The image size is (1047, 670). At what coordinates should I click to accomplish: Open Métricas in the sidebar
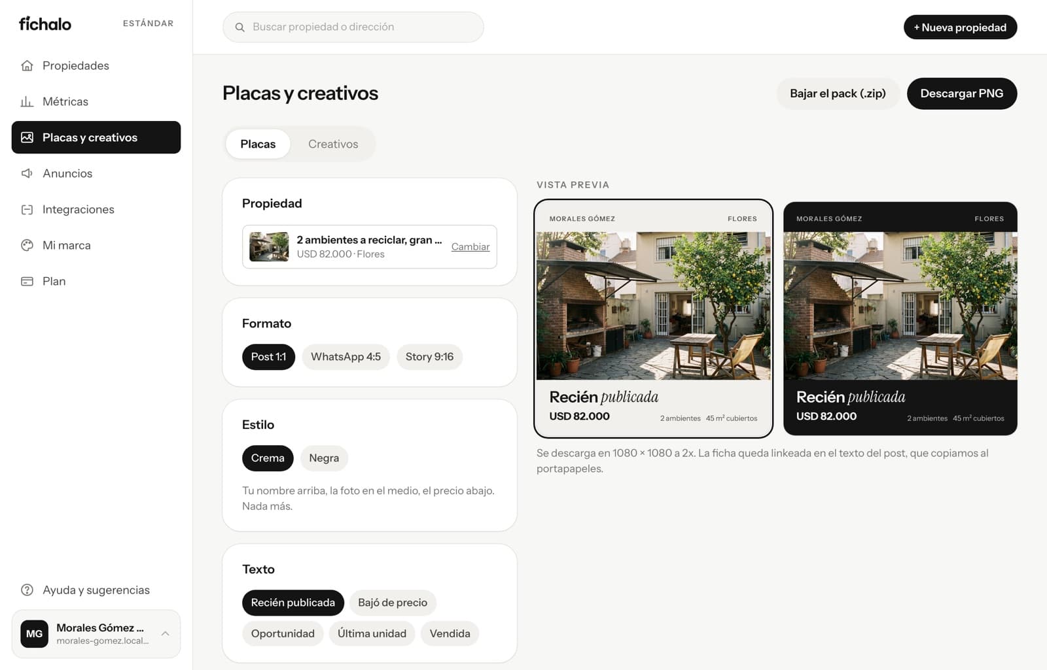pyautogui.click(x=96, y=101)
